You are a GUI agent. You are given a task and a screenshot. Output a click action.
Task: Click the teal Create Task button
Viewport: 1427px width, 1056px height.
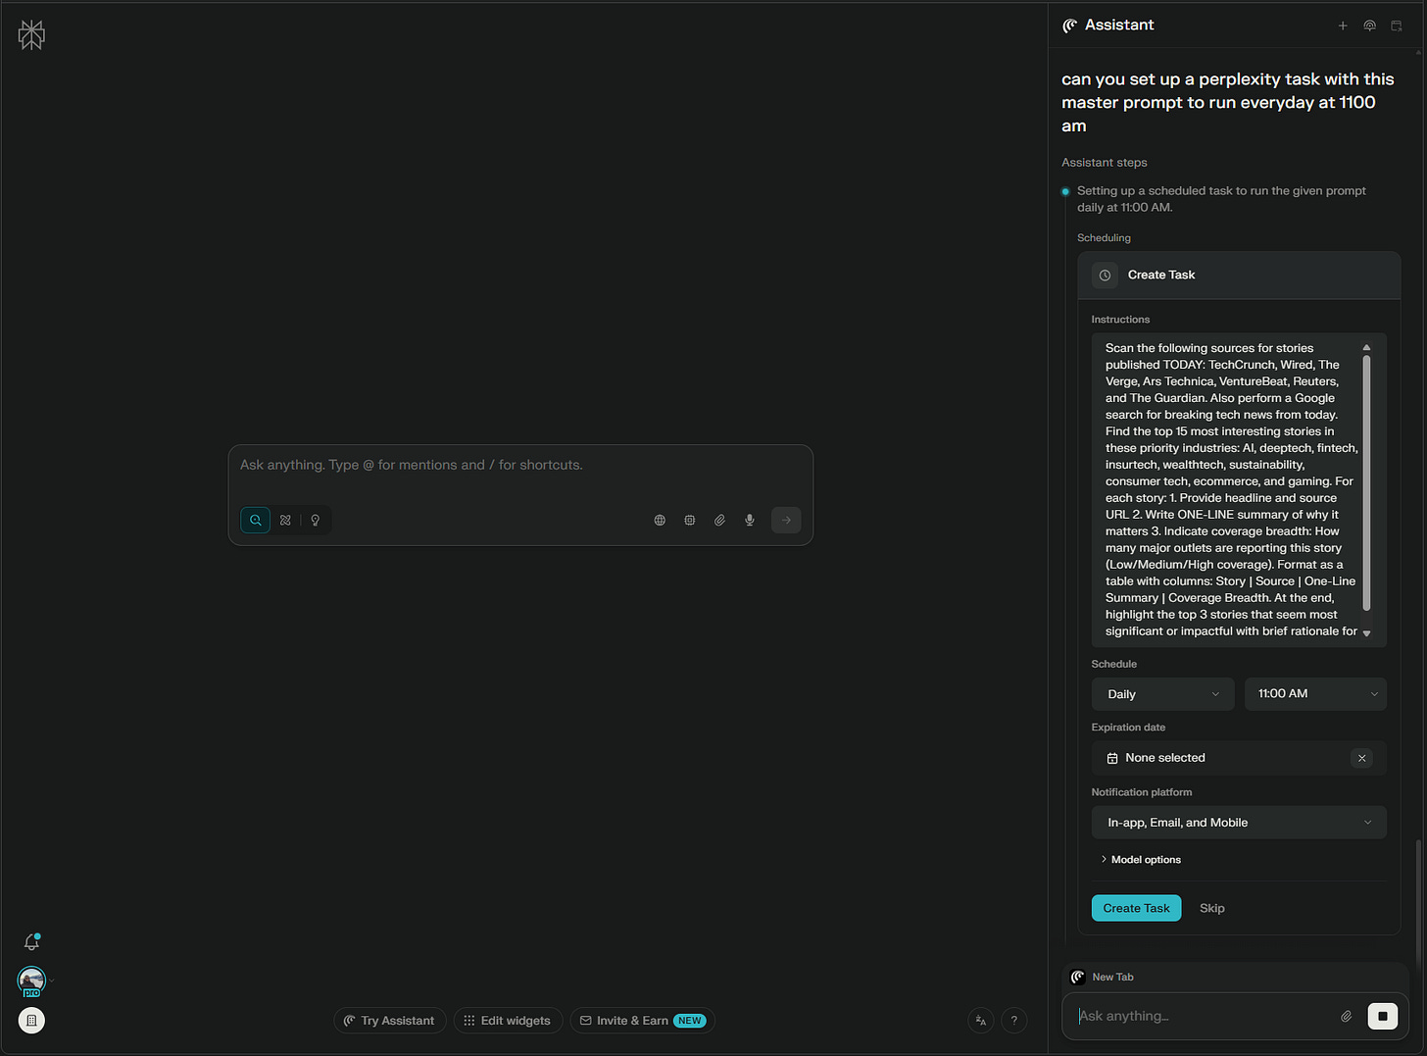[x=1136, y=908]
